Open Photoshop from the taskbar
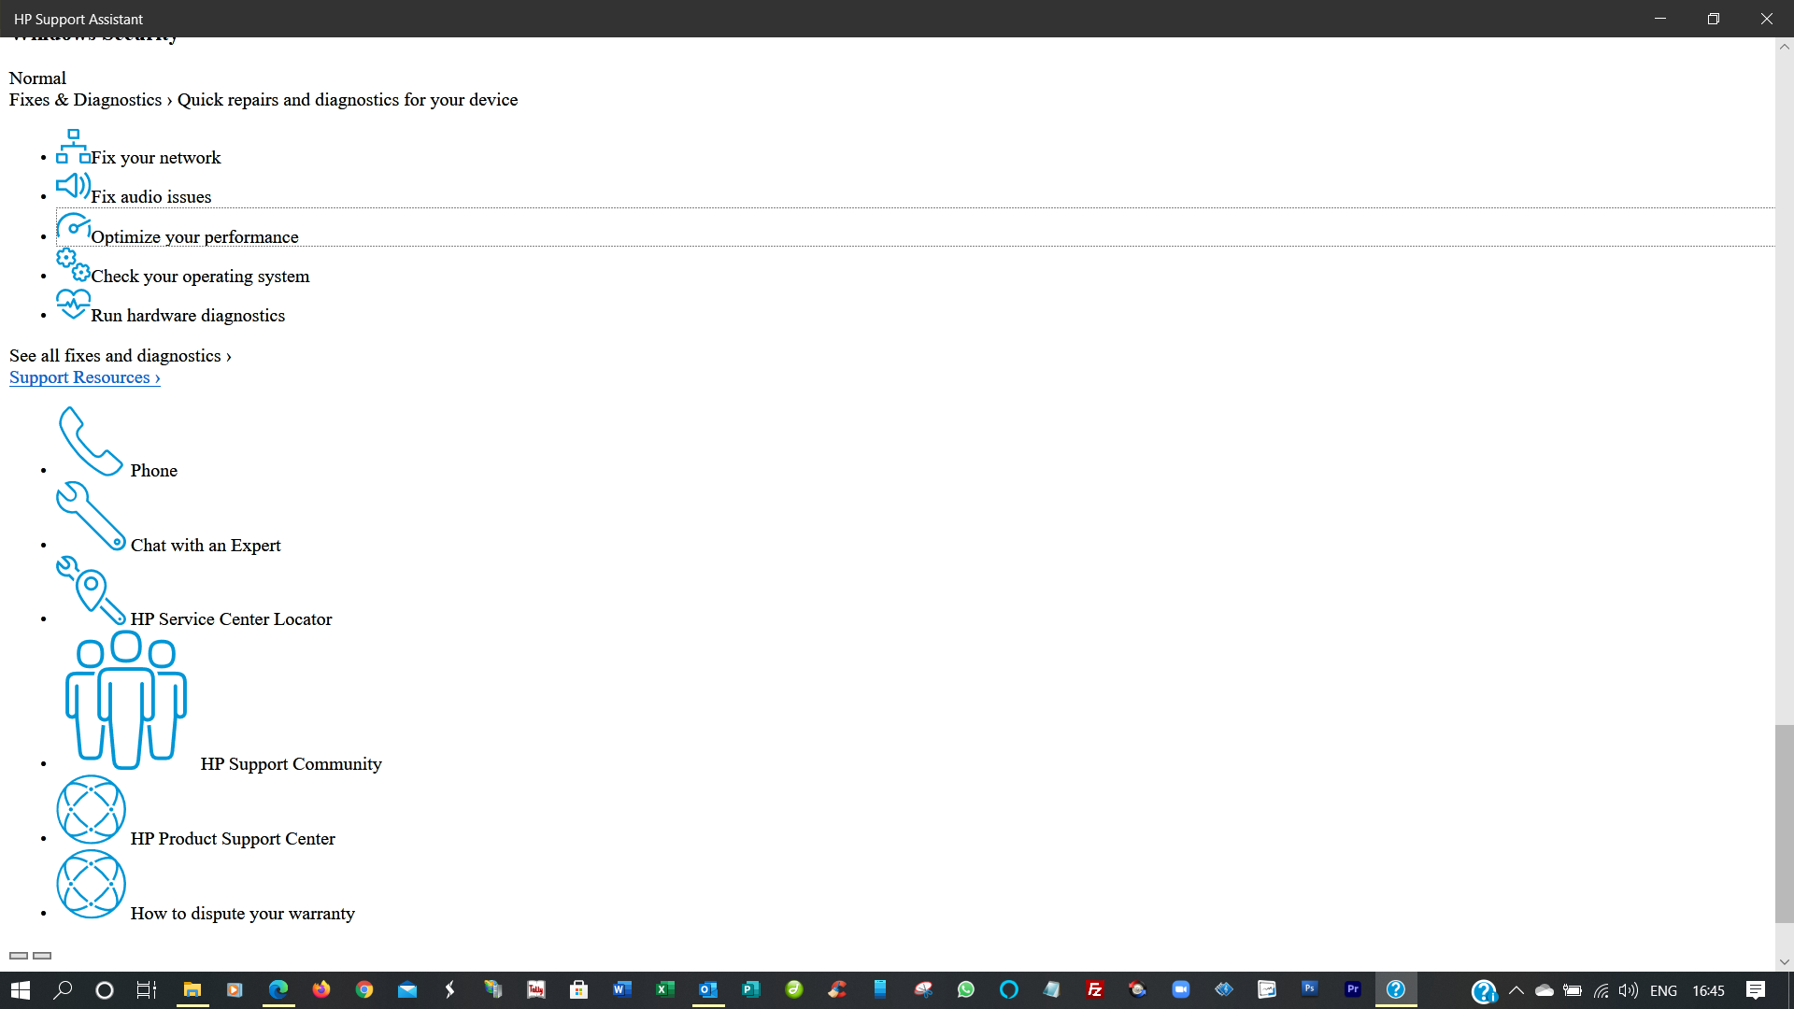 1310,989
